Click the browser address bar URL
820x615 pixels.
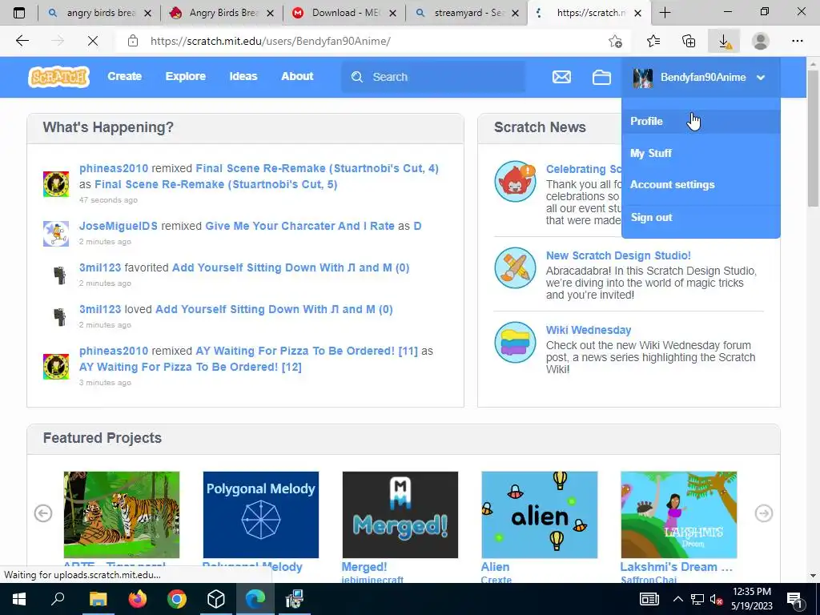point(271,41)
